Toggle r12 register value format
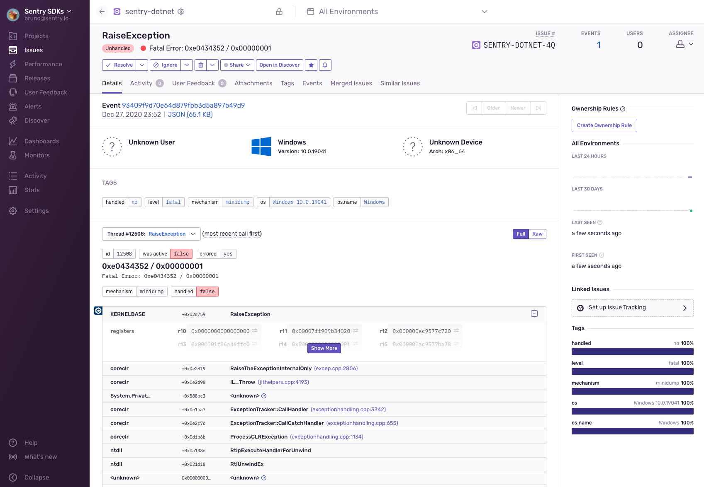 456,331
